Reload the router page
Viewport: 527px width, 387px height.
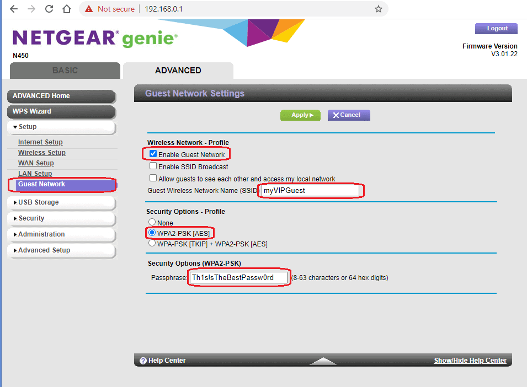49,9
